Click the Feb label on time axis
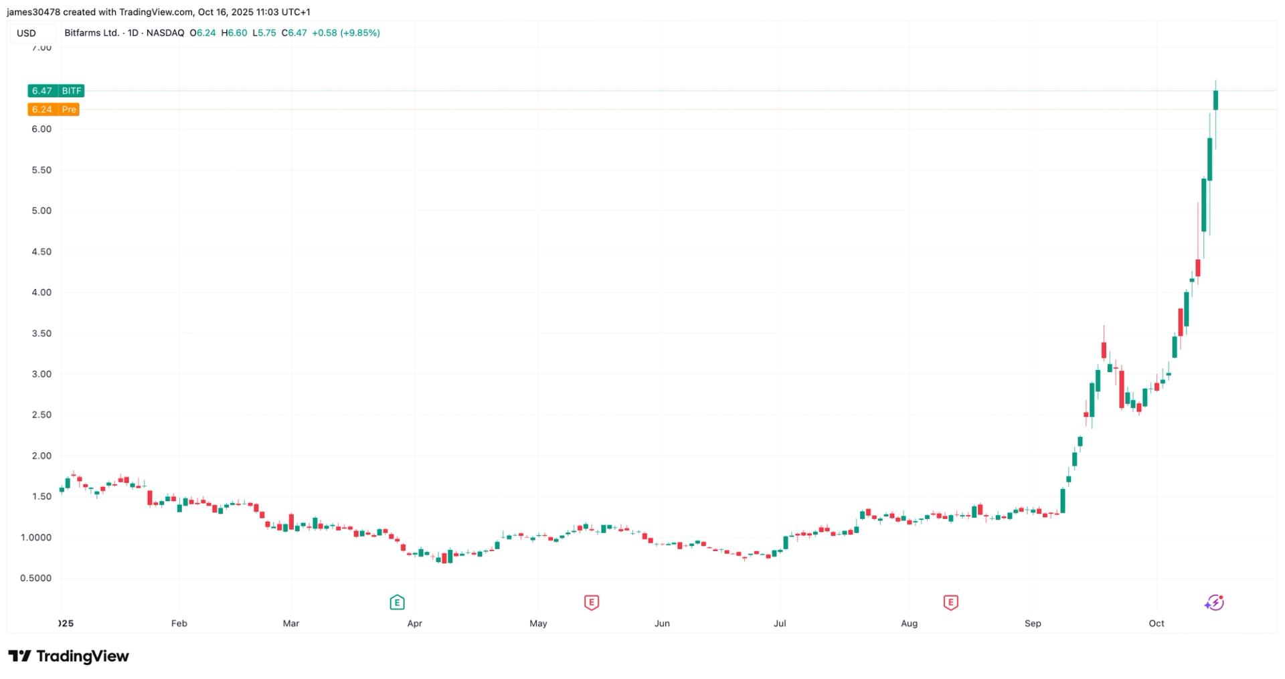Viewport: 1285px width, 679px height. point(179,623)
